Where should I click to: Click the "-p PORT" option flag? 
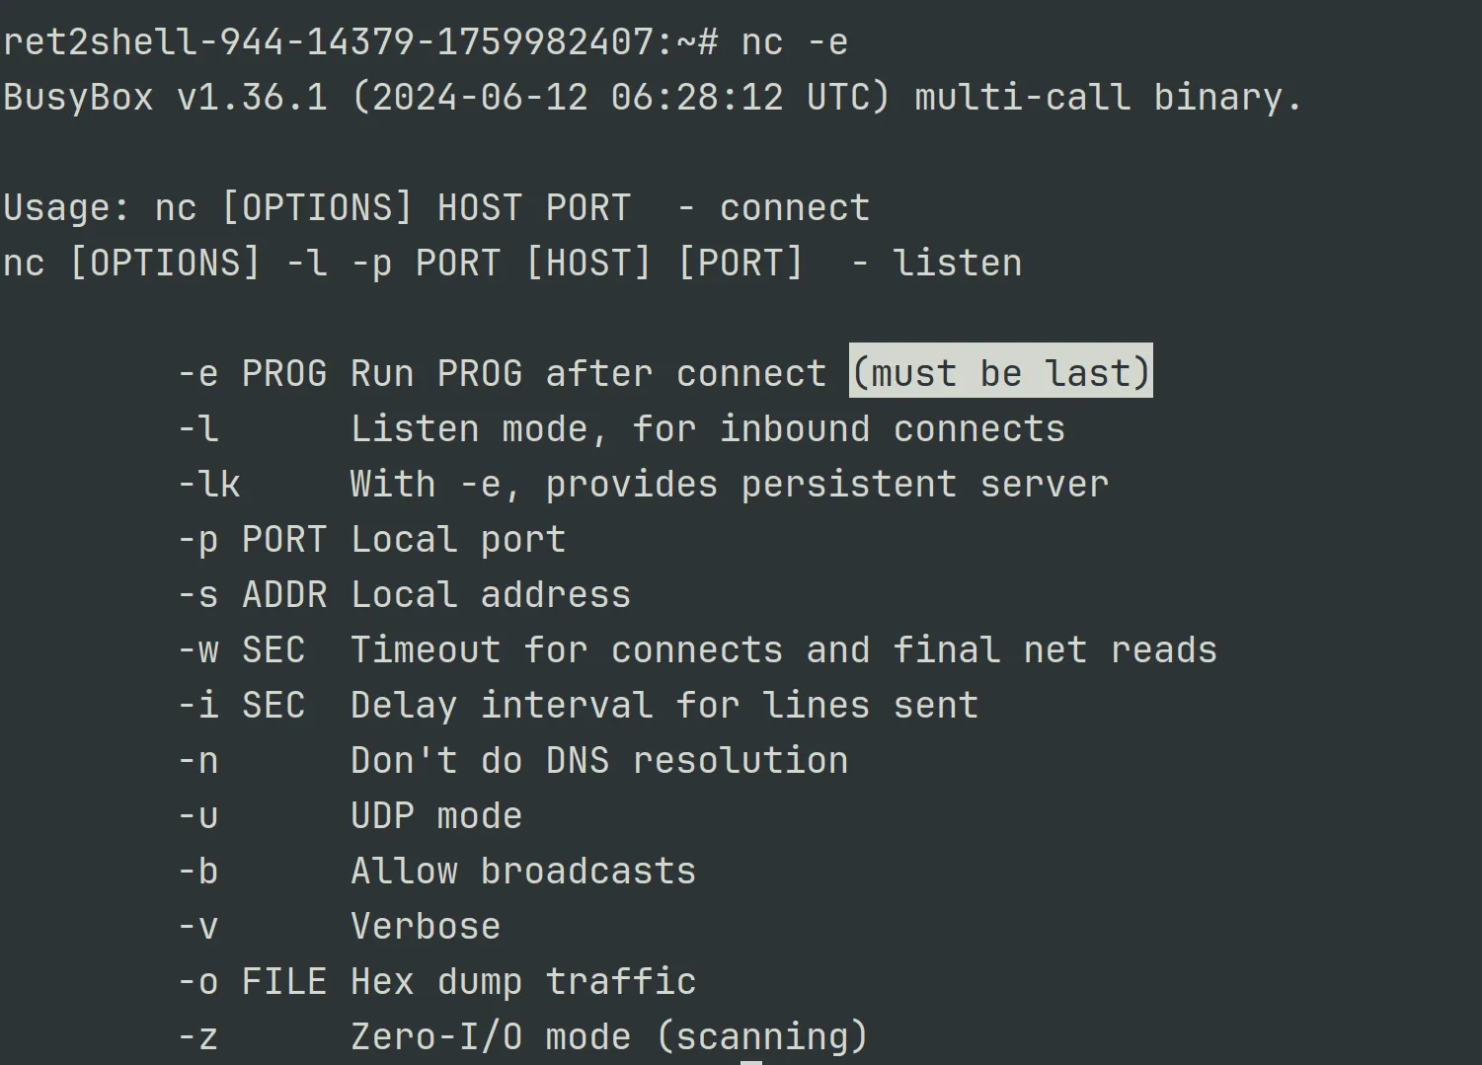[252, 539]
